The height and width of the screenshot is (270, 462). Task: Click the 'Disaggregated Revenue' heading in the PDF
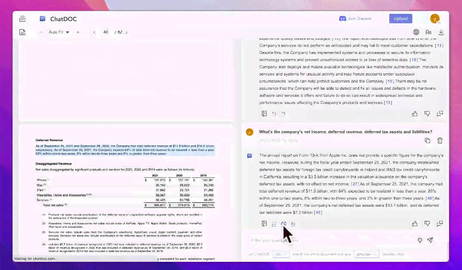(54, 164)
